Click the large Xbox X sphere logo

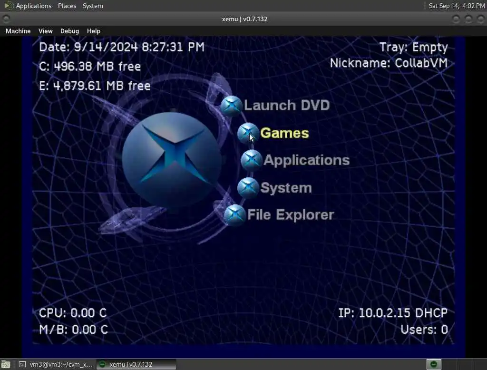point(172,159)
